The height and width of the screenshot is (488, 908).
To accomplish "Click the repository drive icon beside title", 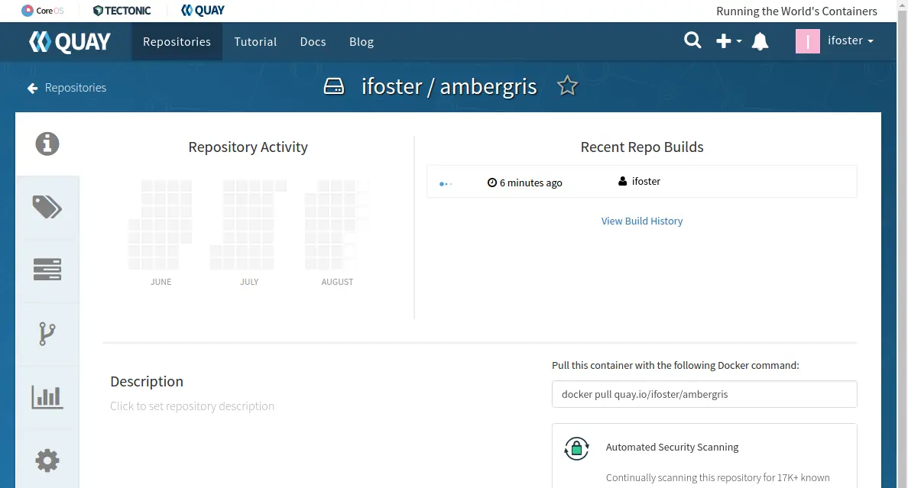I will (333, 87).
